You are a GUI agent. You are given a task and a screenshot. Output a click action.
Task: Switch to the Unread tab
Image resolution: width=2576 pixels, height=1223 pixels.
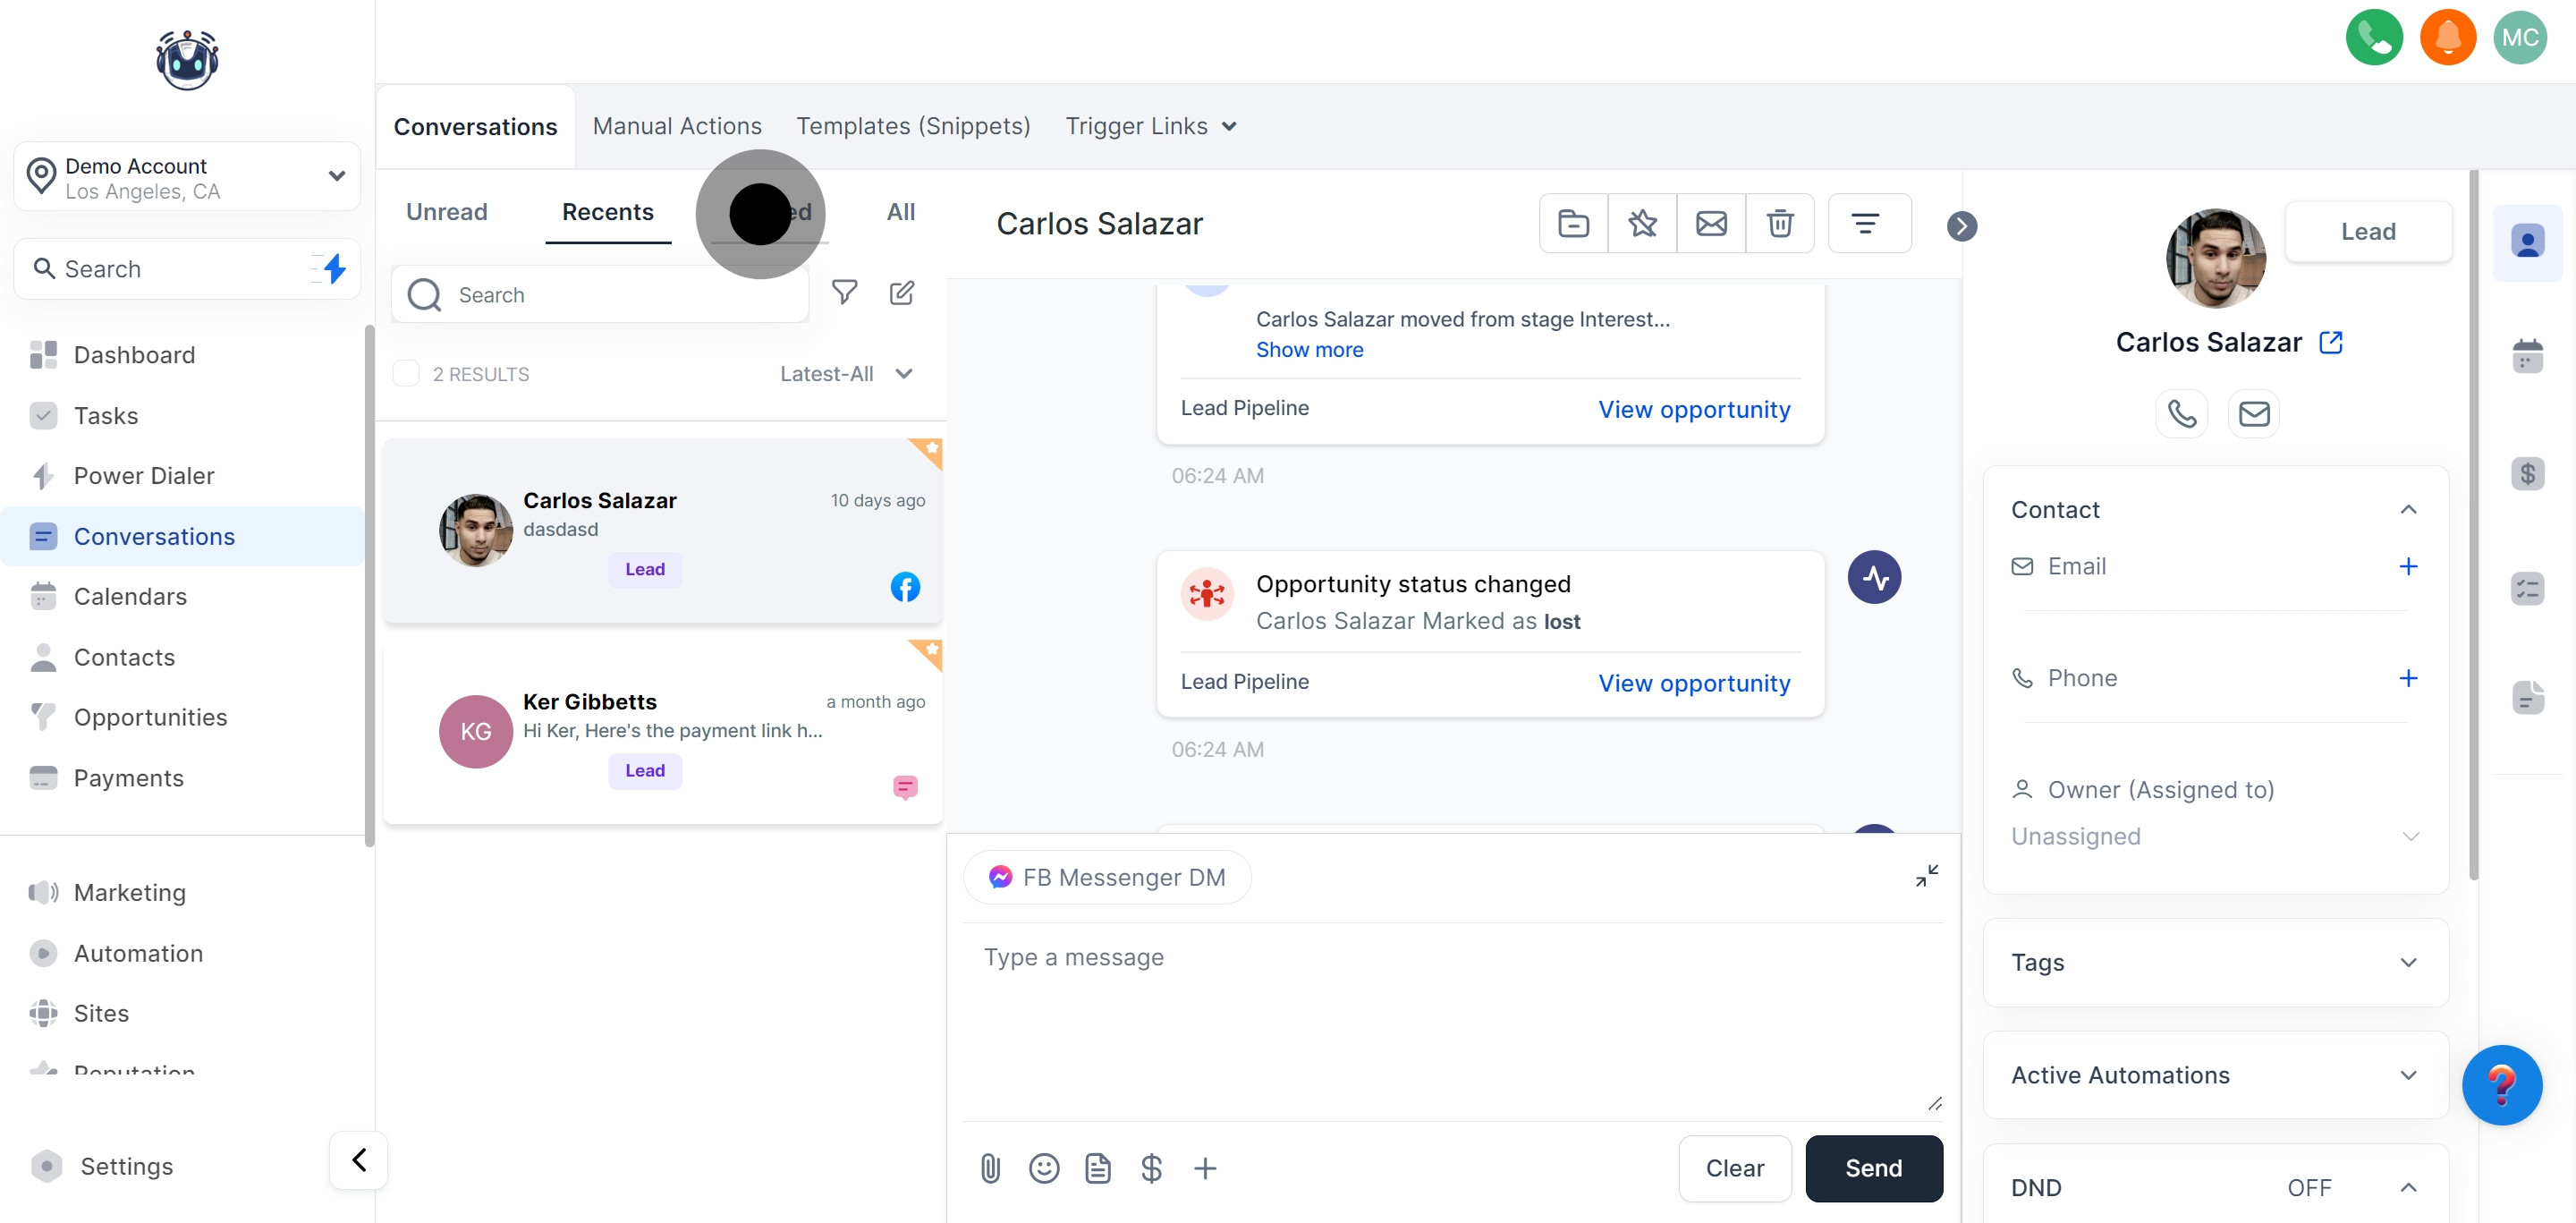[x=446, y=212]
